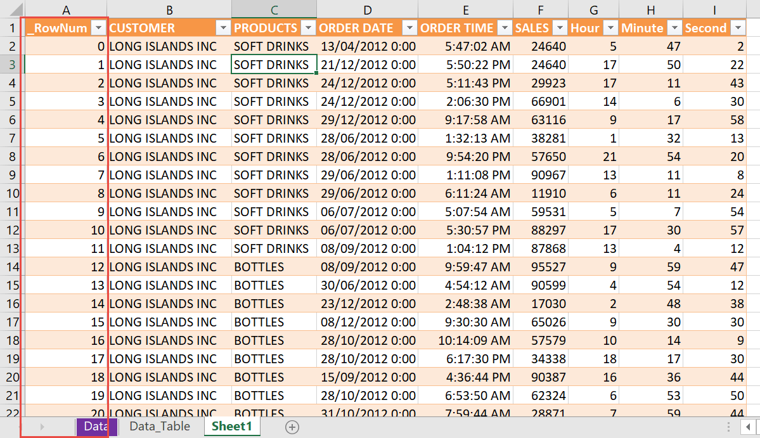Select row 10 header
Image resolution: width=760 pixels, height=438 pixels.
point(12,193)
